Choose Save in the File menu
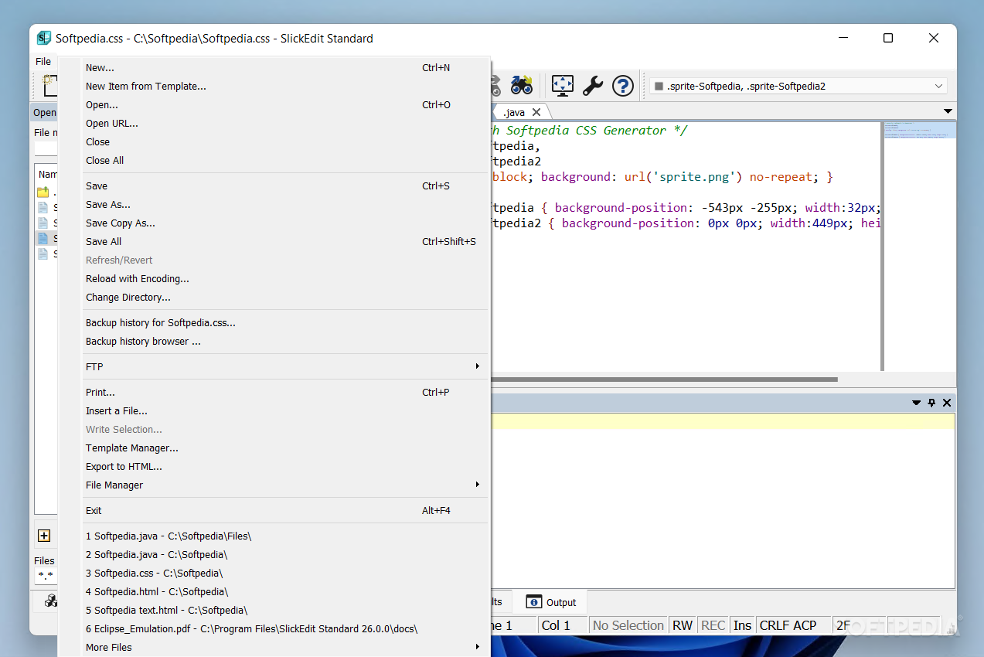Screen dimensions: 984x657 pos(285,186)
